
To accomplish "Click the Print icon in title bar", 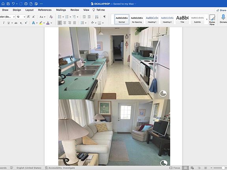I will pyautogui.click(x=26, y=4).
